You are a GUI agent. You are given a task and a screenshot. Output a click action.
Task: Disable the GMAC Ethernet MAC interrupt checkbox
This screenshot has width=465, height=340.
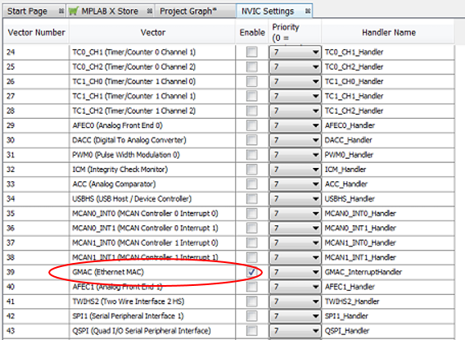pos(251,272)
